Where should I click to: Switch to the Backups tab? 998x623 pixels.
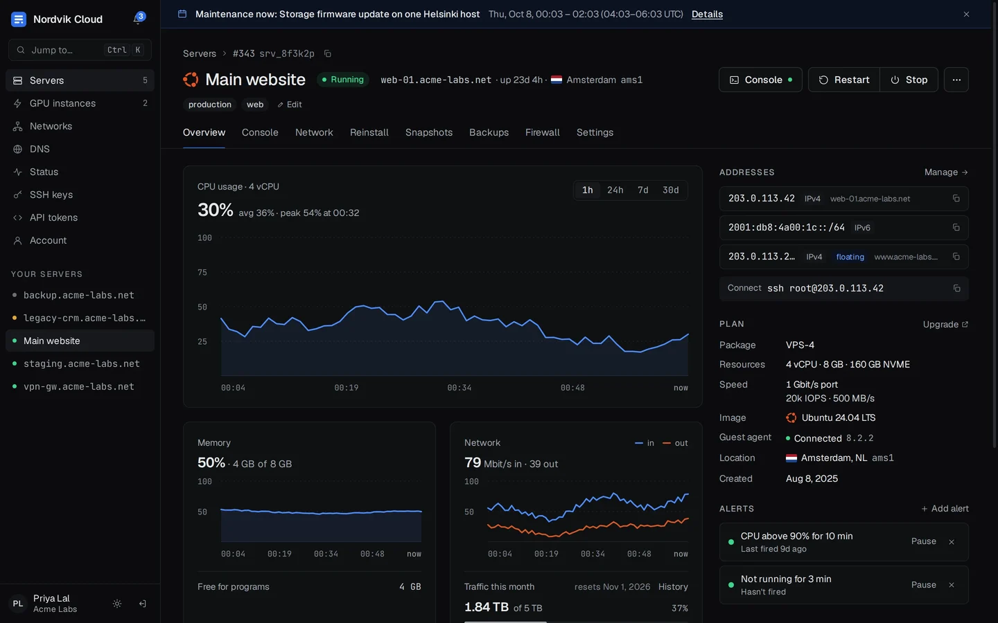click(x=489, y=132)
